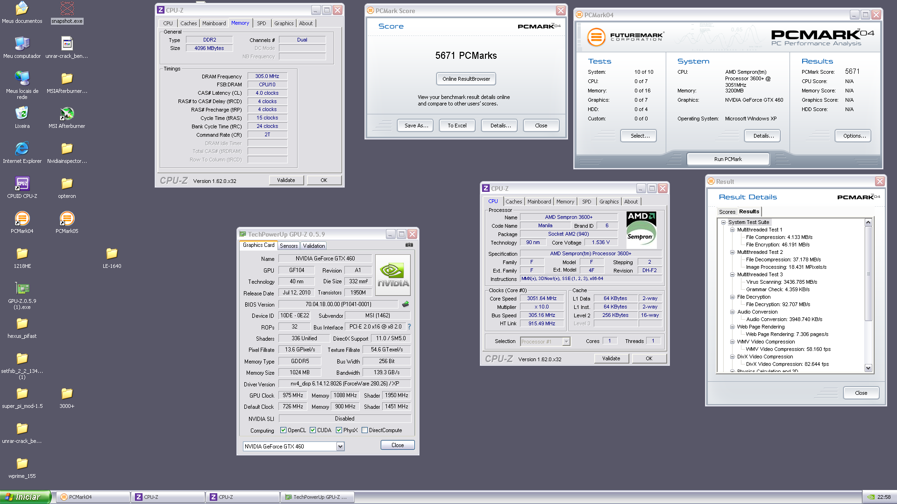Screen dimensions: 897x504
Task: Click GPU-Z screenshot camera icon
Action: (x=409, y=245)
